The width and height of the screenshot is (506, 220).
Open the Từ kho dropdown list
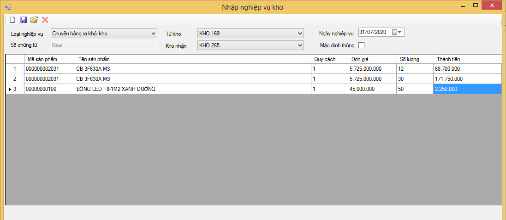pos(300,34)
